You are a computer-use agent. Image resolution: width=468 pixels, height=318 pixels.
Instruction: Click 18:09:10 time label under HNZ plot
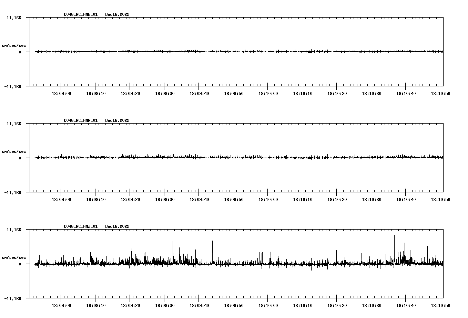pyautogui.click(x=96, y=305)
